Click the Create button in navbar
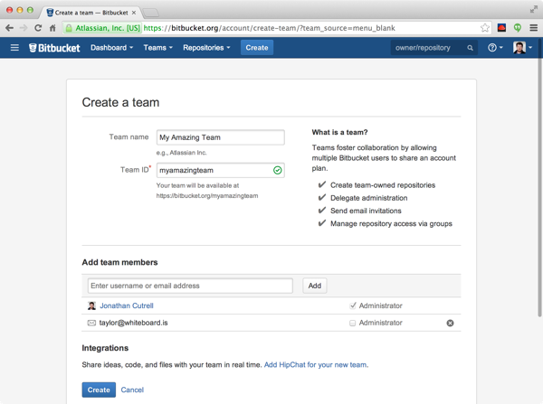This screenshot has height=404, width=543. 257,48
